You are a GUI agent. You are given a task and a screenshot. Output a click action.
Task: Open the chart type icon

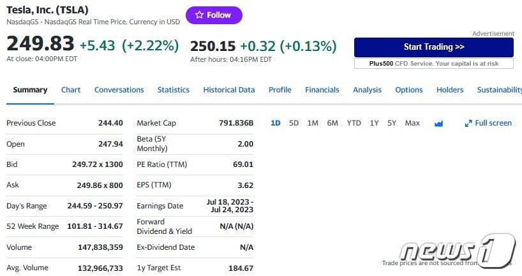(438, 123)
